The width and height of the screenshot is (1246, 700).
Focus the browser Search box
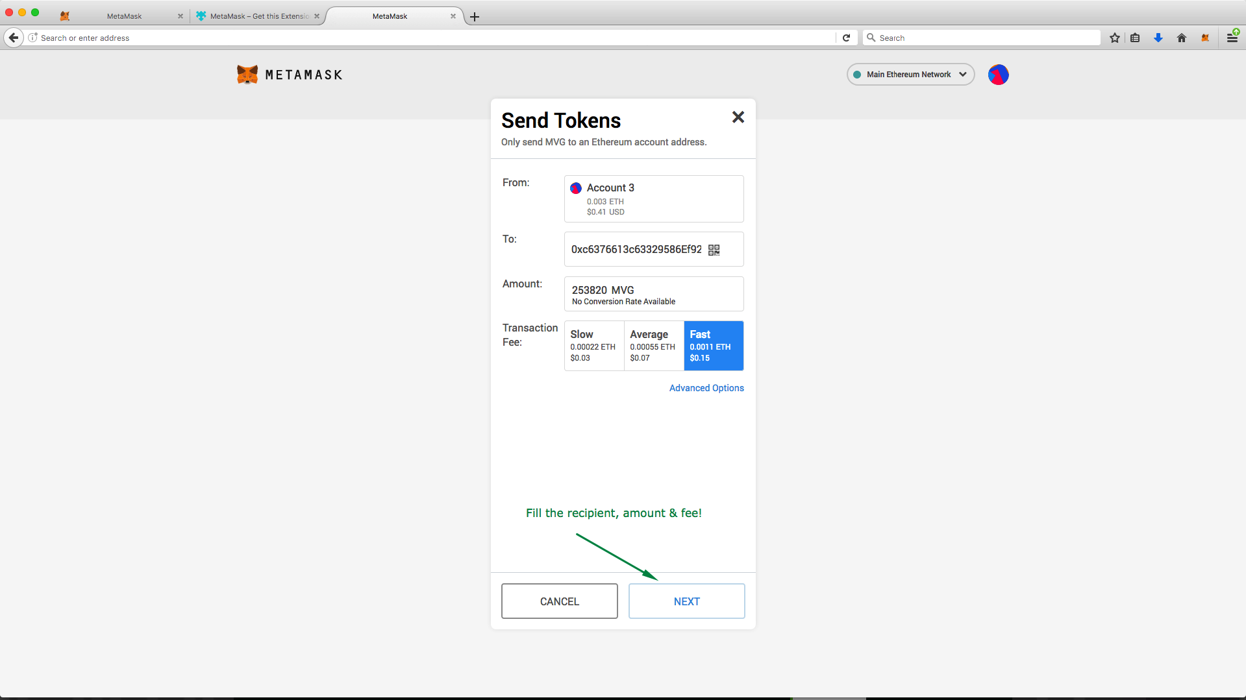[x=982, y=38]
